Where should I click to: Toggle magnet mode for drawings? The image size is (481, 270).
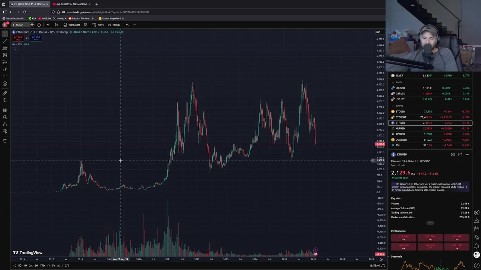click(5, 110)
